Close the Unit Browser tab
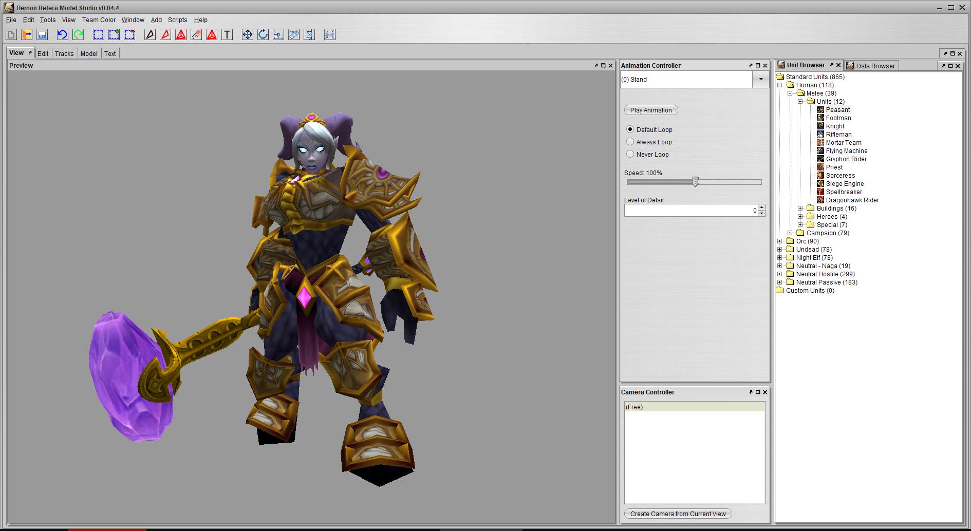 pos(838,65)
